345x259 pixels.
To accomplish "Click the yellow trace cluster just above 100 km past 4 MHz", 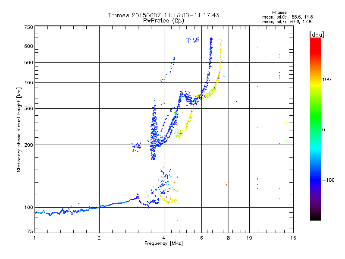I will [169, 200].
